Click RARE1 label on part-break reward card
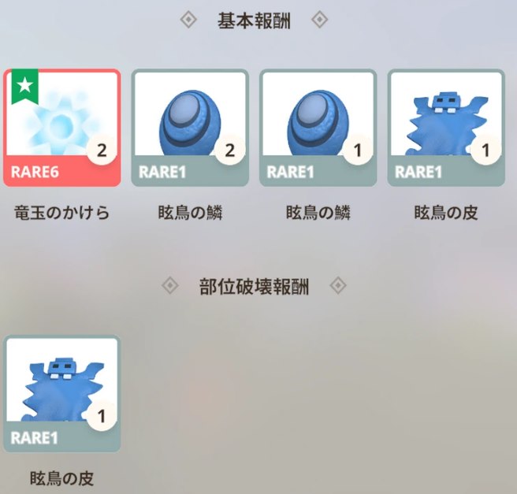Image resolution: width=517 pixels, height=494 pixels. (35, 438)
